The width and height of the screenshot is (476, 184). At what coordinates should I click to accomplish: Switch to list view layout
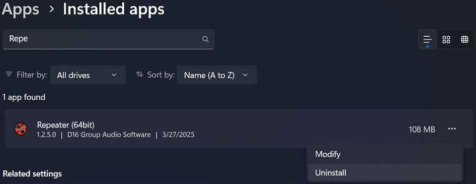pos(427,39)
